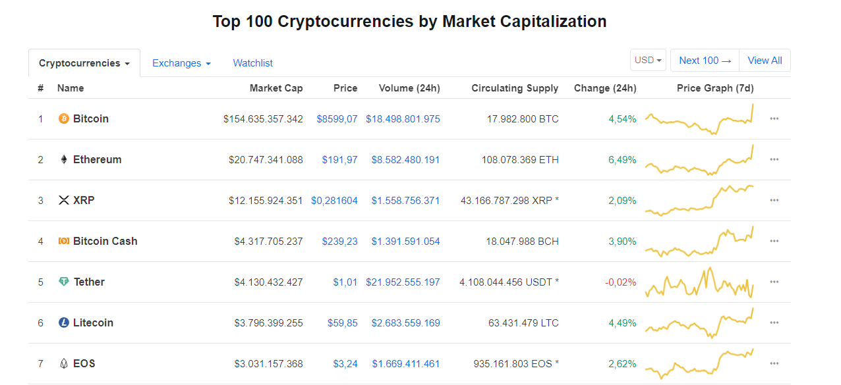841x385 pixels.
Task: Open Litecoin's 7-day price graph
Action: pos(699,323)
